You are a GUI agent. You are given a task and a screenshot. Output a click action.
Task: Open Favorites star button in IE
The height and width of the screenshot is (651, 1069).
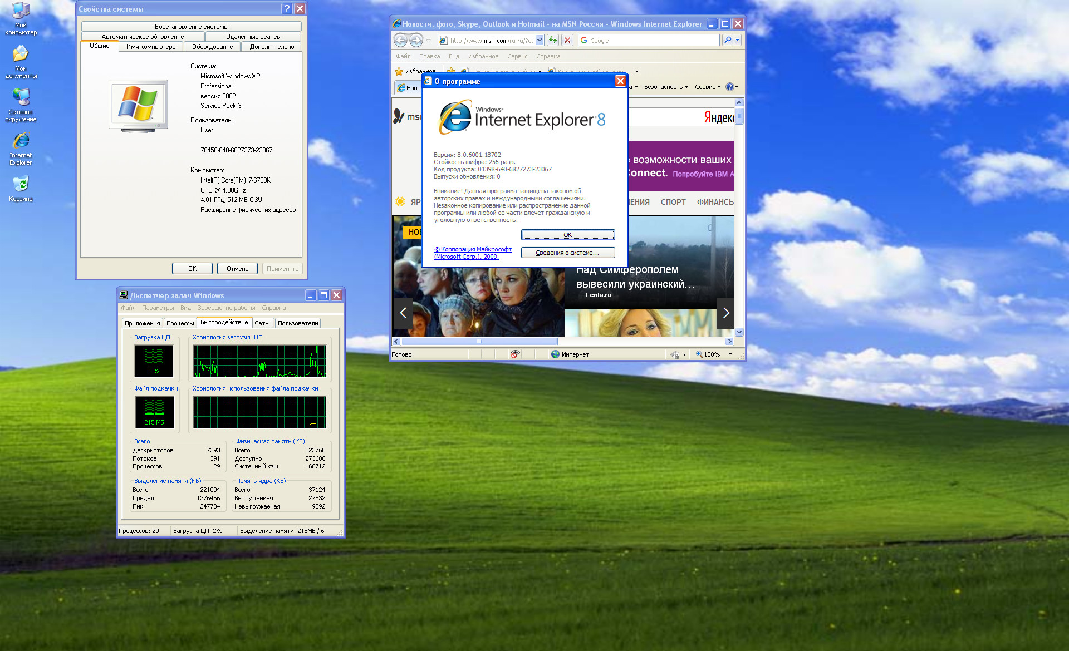415,71
